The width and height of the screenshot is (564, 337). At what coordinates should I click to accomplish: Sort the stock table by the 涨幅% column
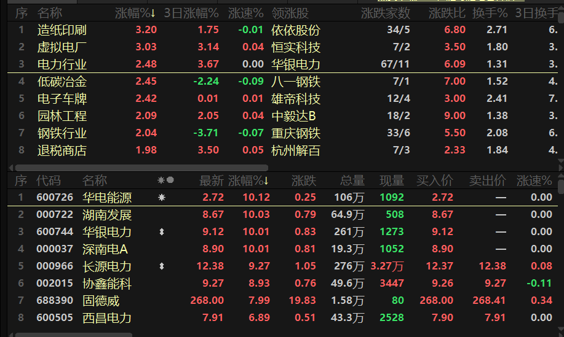point(248,180)
